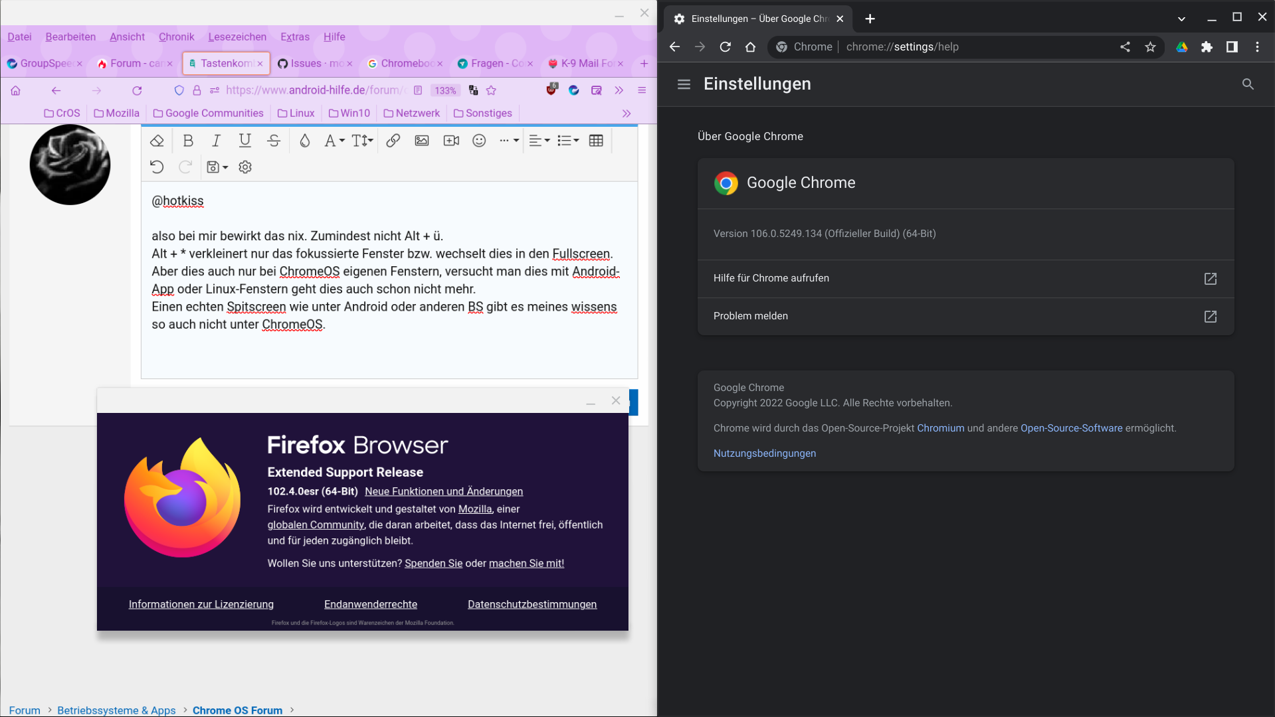Reload page in Firefox

tap(137, 90)
